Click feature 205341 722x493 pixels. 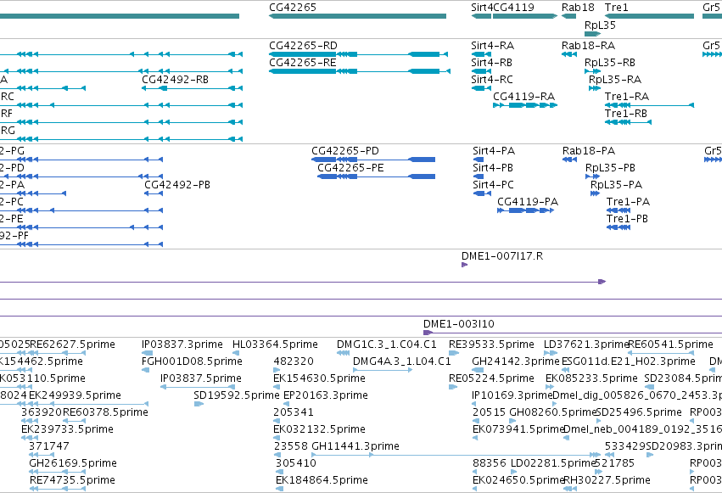pyautogui.click(x=294, y=413)
